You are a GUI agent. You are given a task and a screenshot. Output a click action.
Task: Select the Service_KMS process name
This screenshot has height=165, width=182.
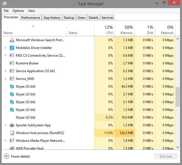(x=25, y=79)
